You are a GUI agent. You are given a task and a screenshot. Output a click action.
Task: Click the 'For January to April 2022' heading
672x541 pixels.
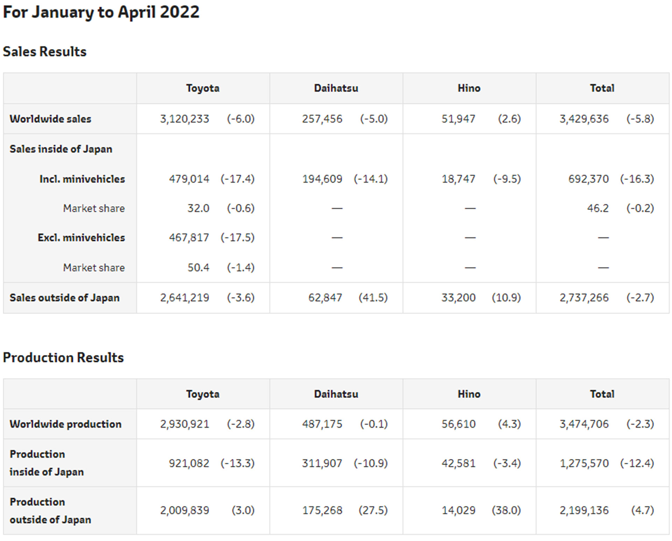pos(101,12)
